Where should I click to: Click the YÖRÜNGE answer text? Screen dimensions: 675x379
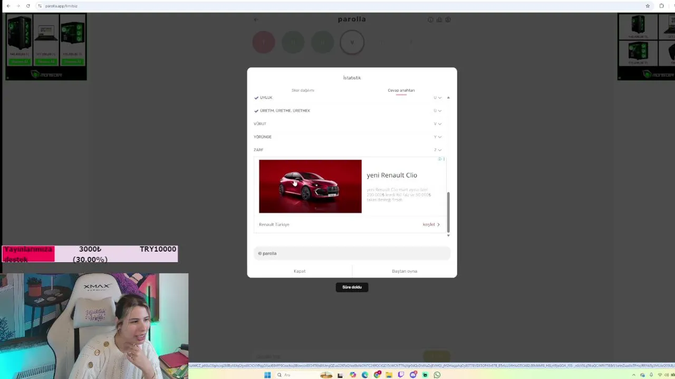coord(263,137)
